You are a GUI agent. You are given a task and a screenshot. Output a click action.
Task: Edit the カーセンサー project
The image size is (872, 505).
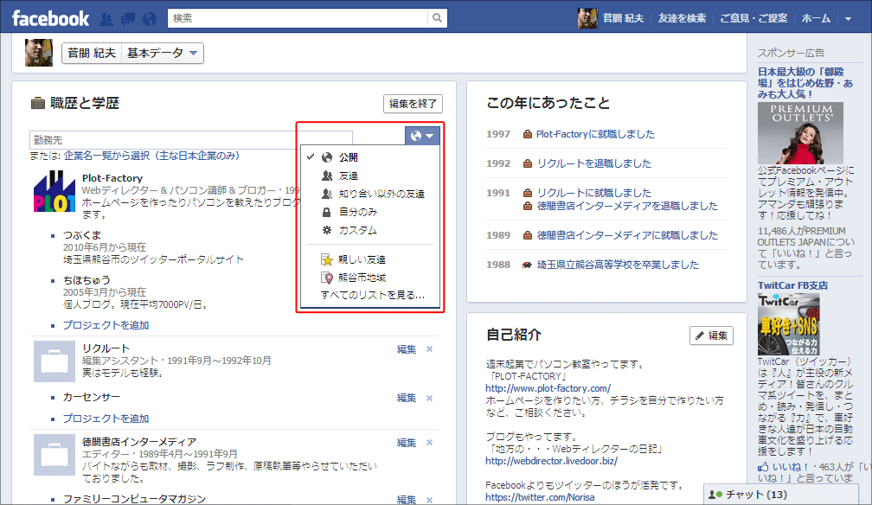407,398
